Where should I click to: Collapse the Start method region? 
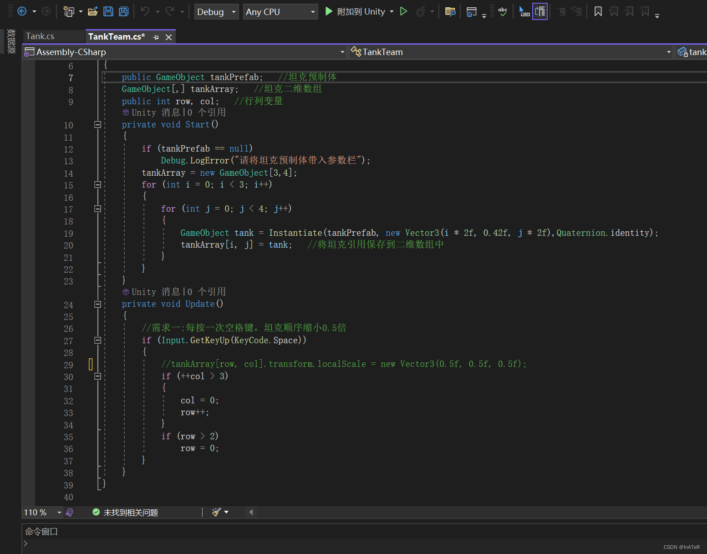(97, 125)
